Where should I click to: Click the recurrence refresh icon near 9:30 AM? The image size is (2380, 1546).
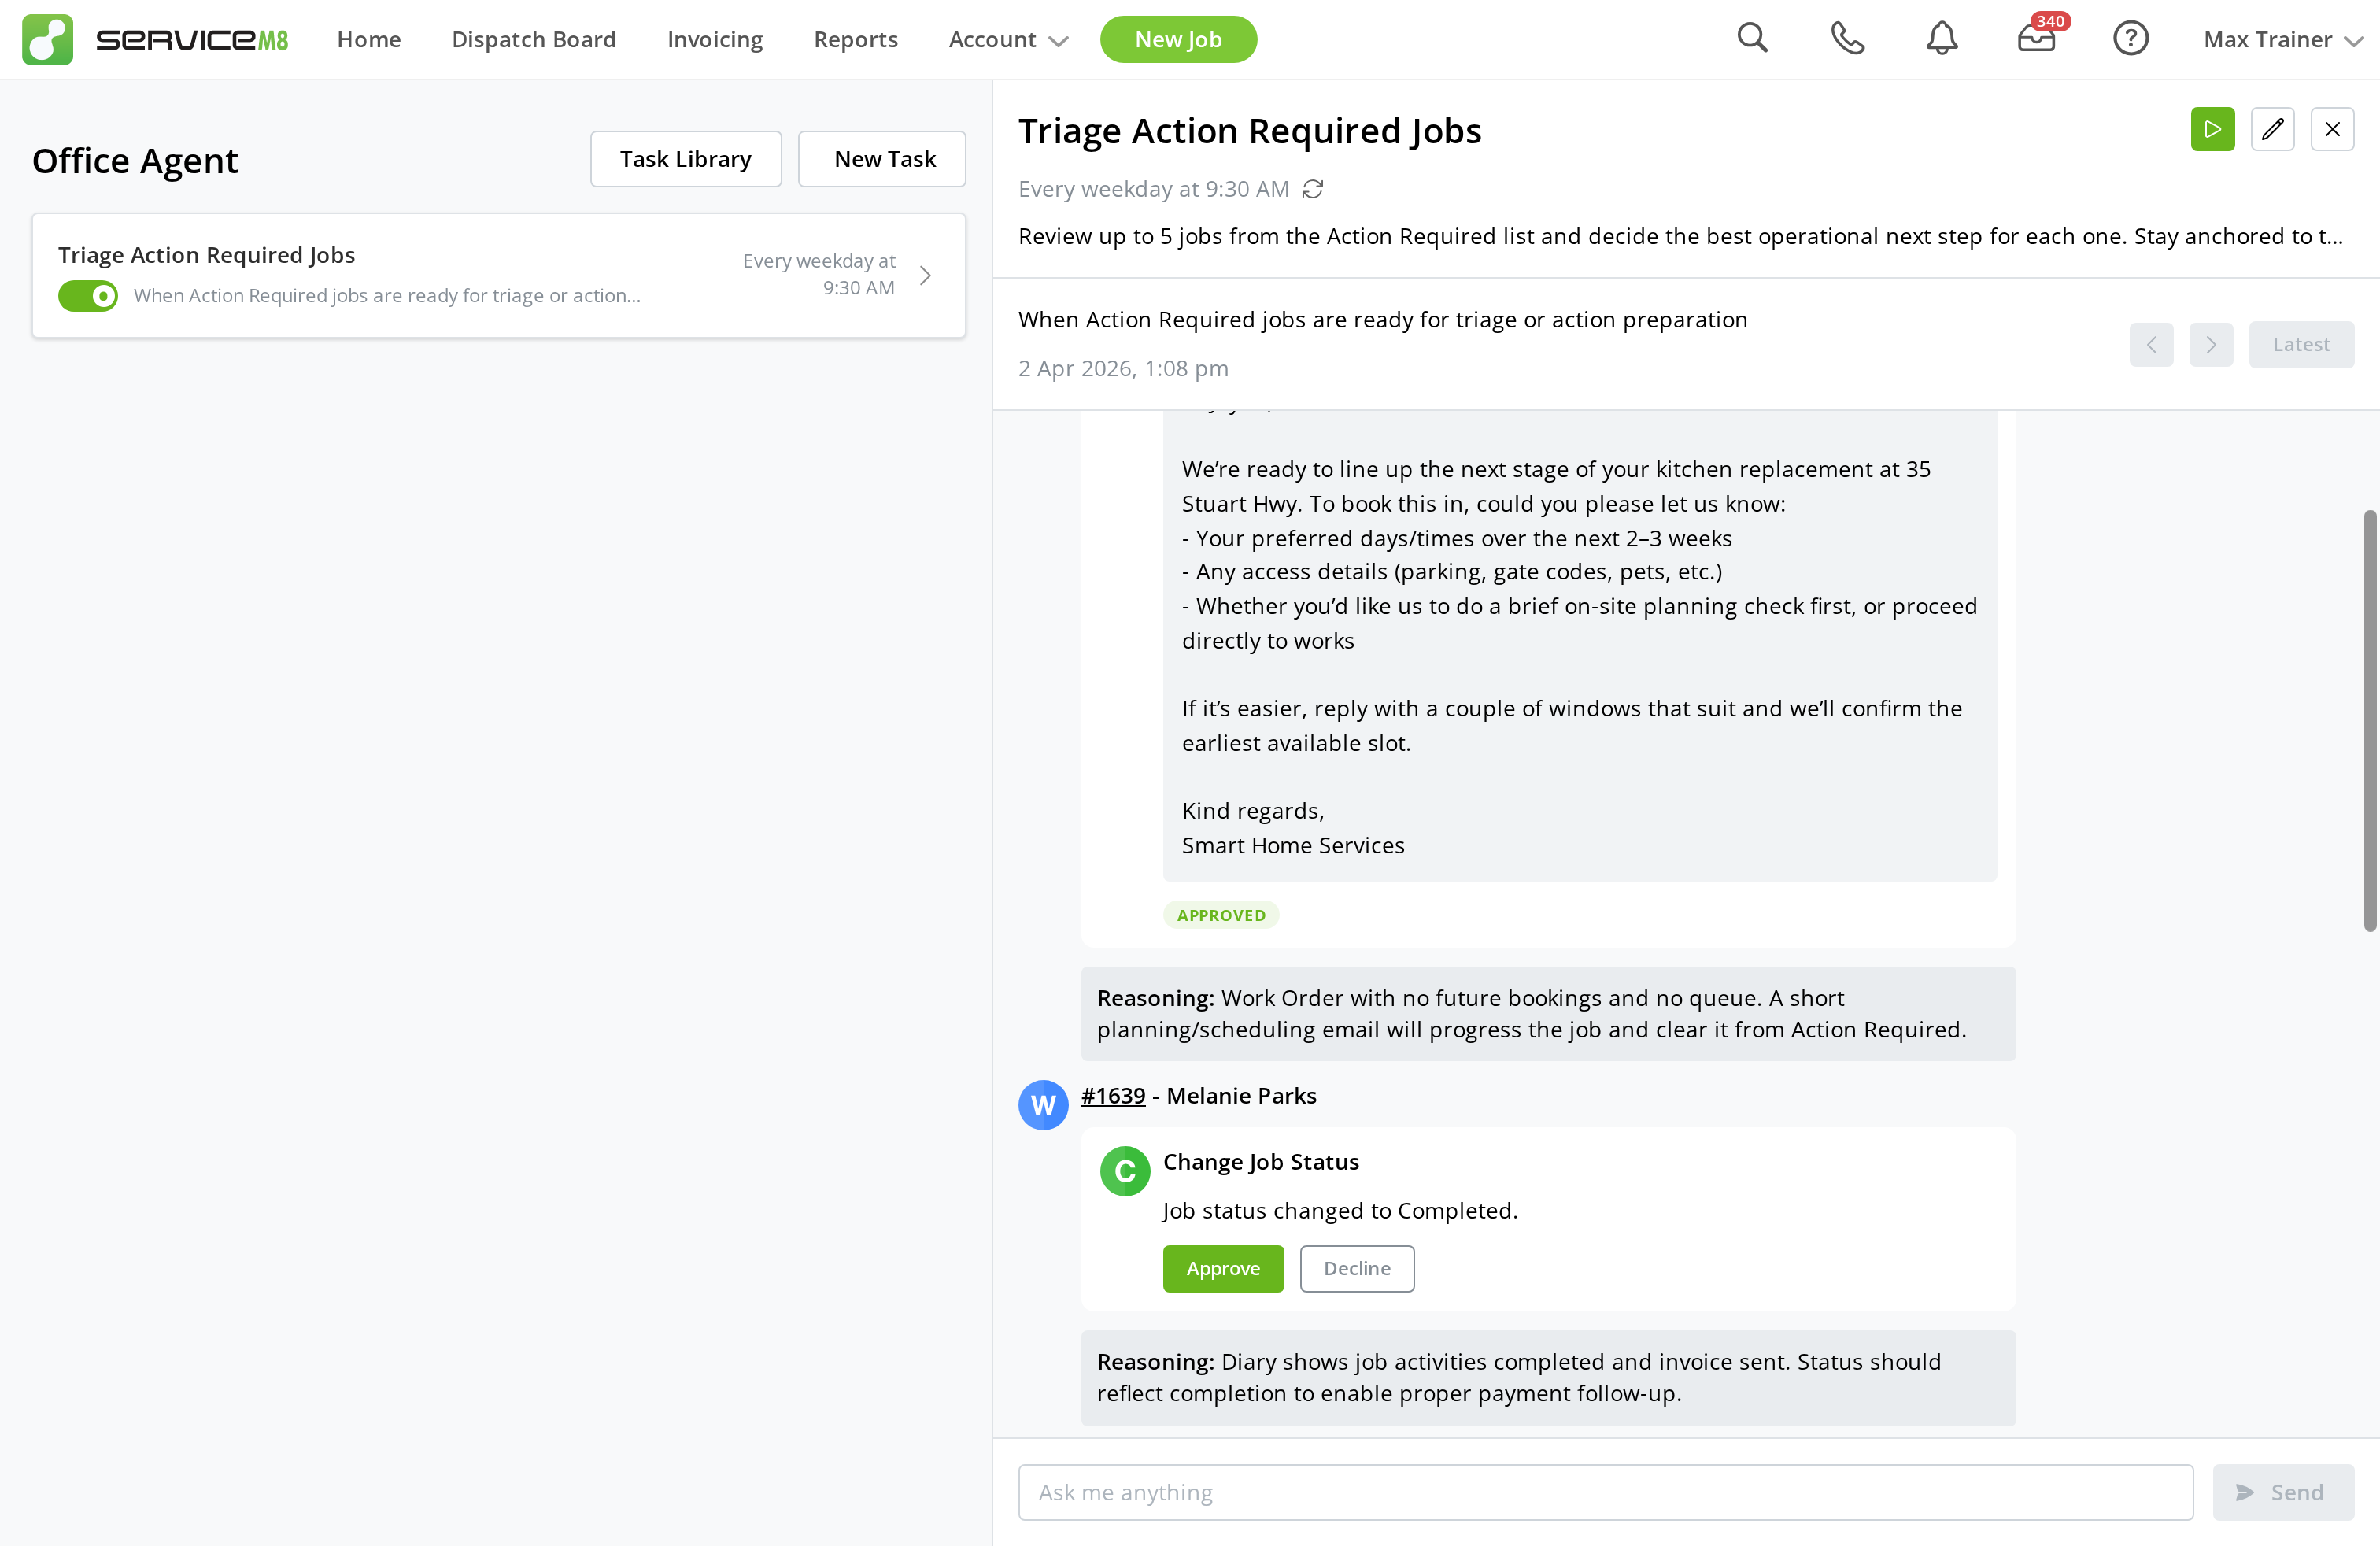click(1312, 189)
